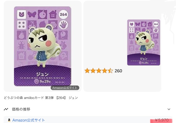Screen dimensions: 176x123
Task: Click the ¥5,970 price
Action: (x=162, y=120)
